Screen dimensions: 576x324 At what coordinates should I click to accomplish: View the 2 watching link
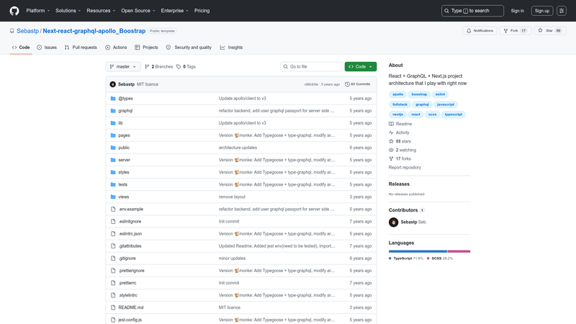(x=402, y=150)
